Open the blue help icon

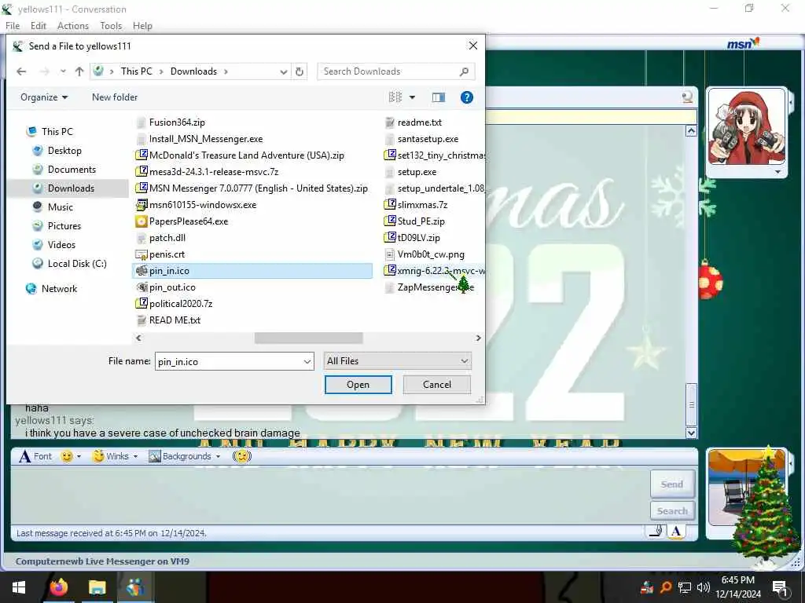point(467,97)
